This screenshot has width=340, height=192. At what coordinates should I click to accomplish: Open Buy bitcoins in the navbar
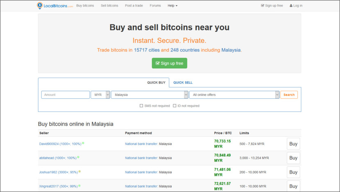pyautogui.click(x=85, y=6)
